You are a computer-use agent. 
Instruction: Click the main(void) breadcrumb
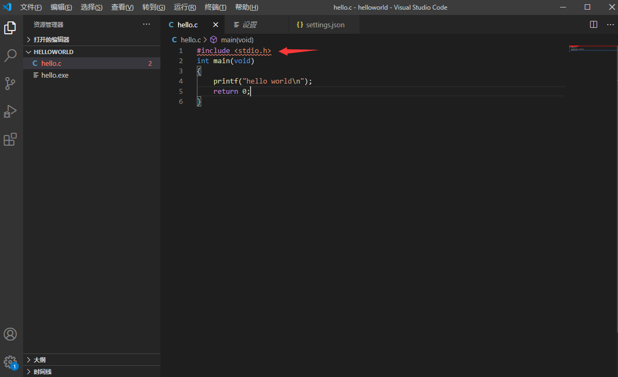(237, 40)
